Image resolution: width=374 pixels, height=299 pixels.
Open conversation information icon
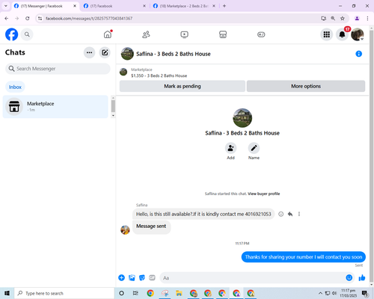(x=358, y=54)
